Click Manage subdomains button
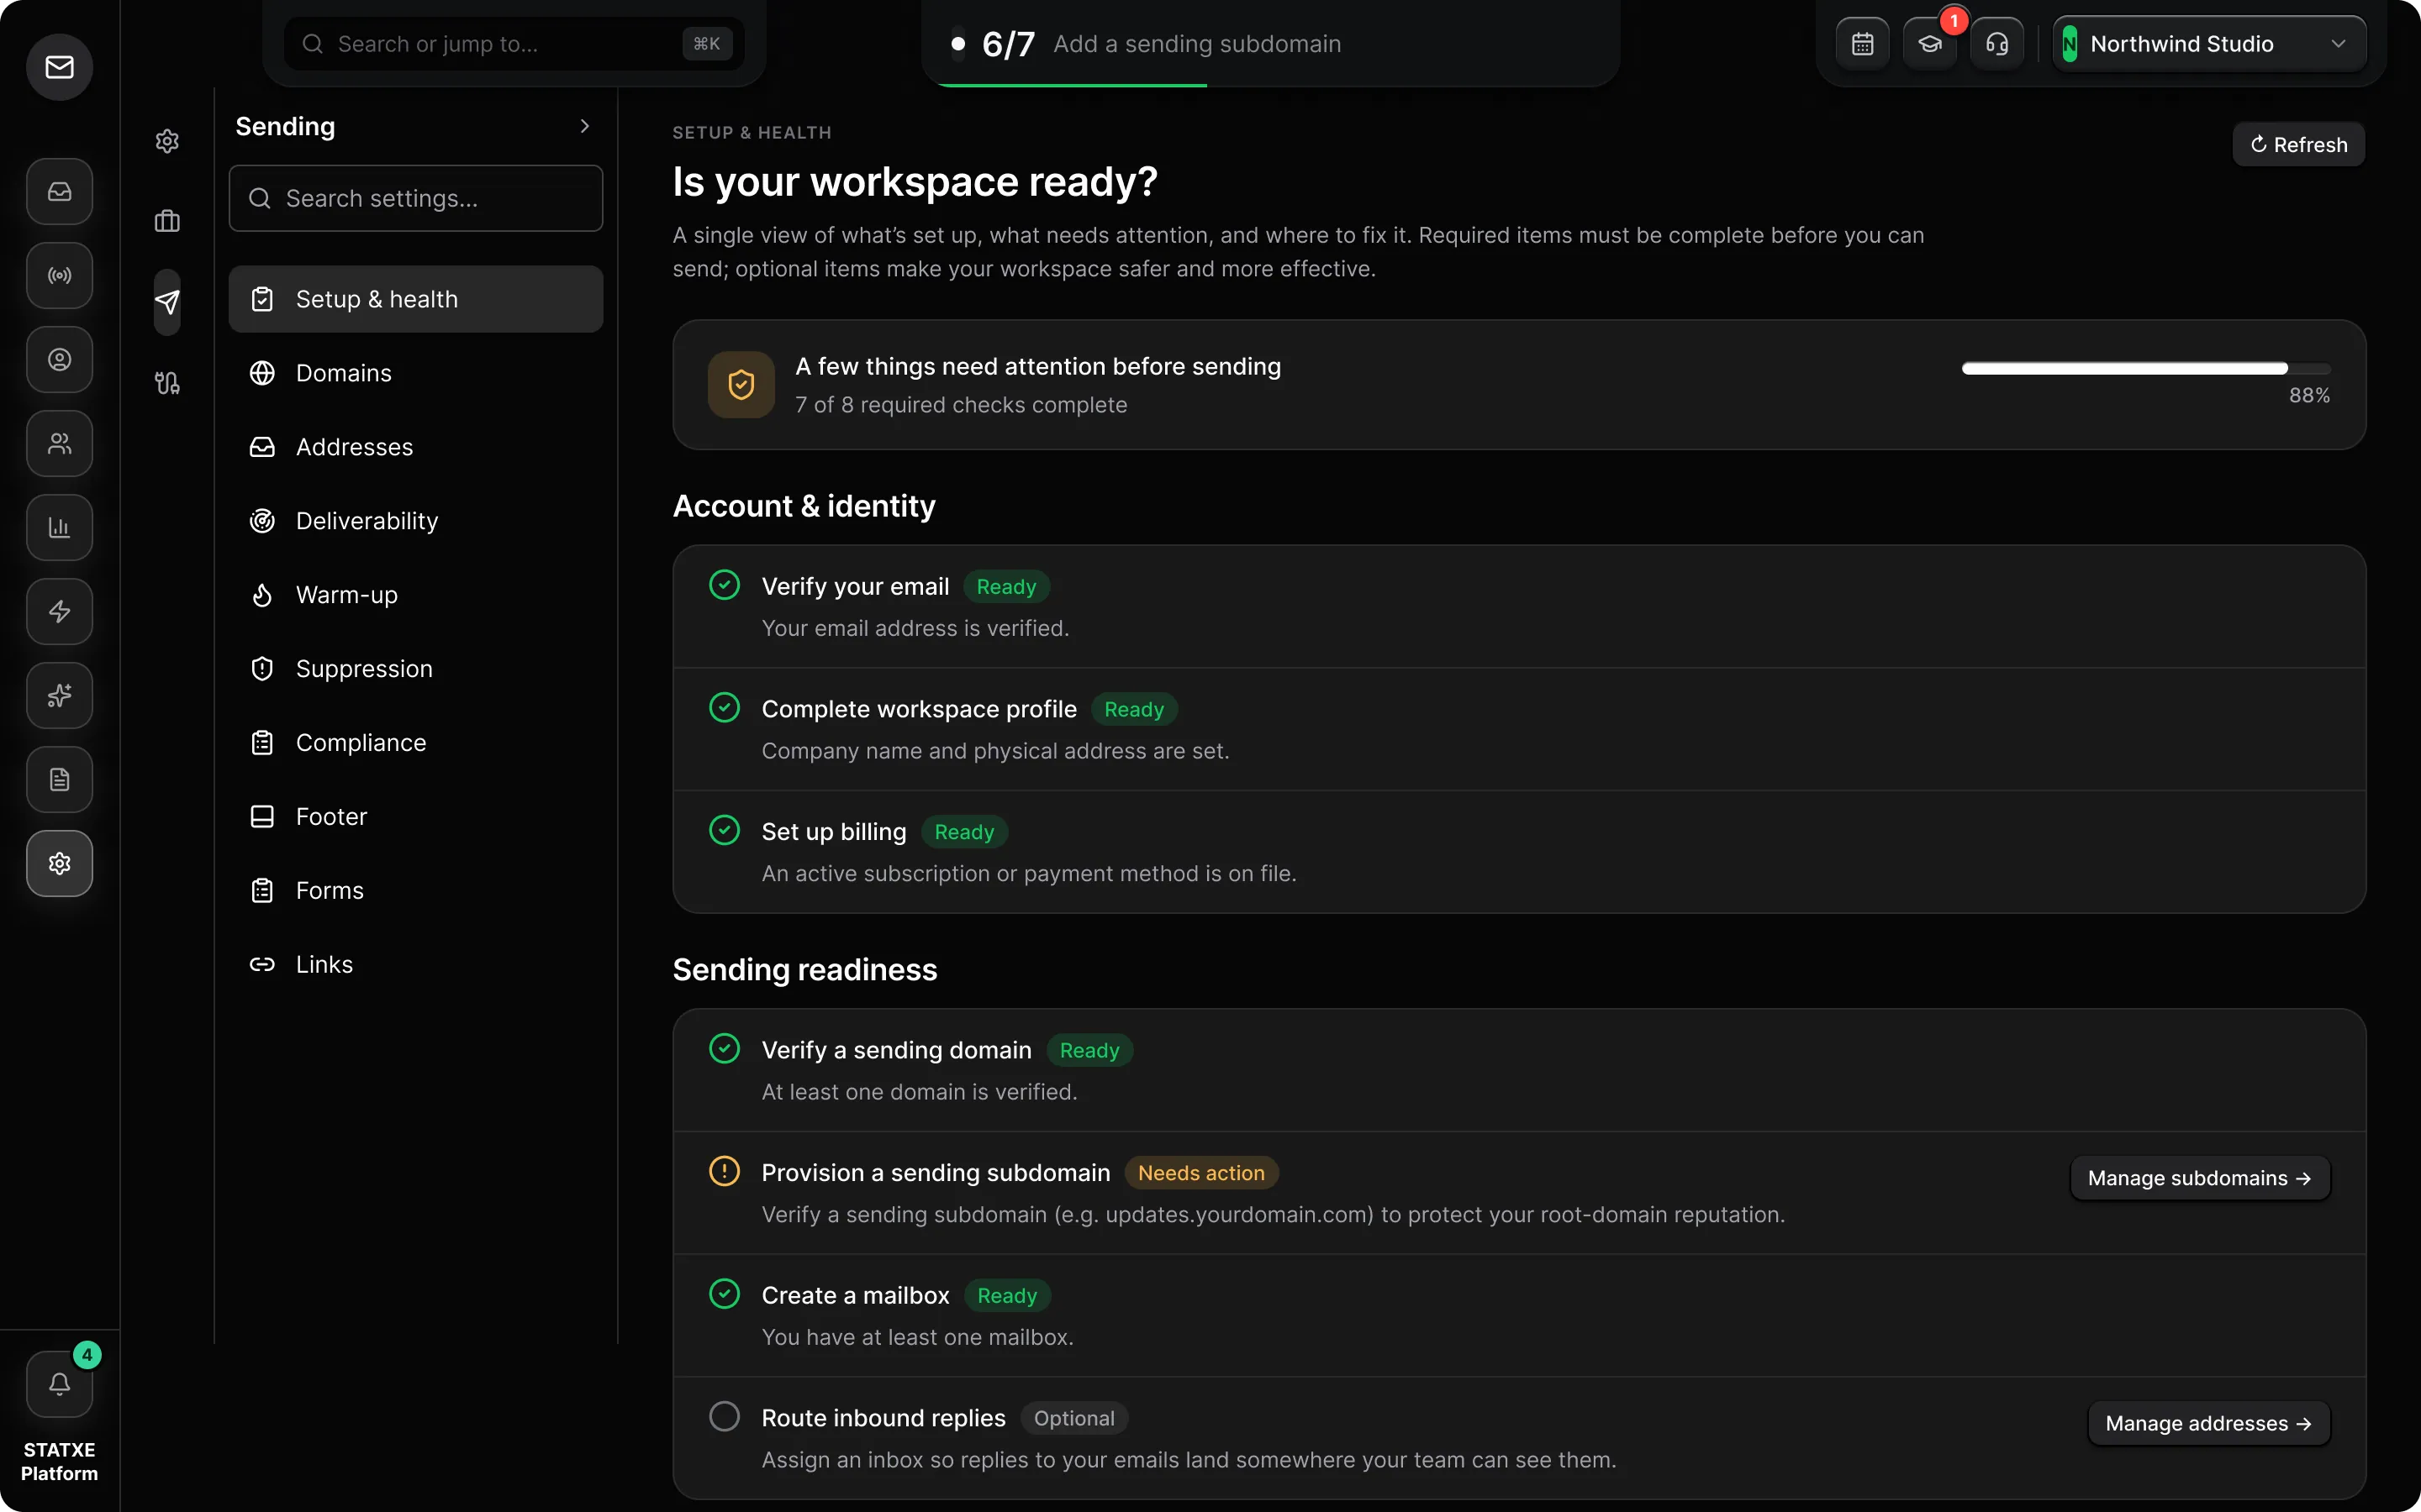2421x1512 pixels. [2199, 1178]
